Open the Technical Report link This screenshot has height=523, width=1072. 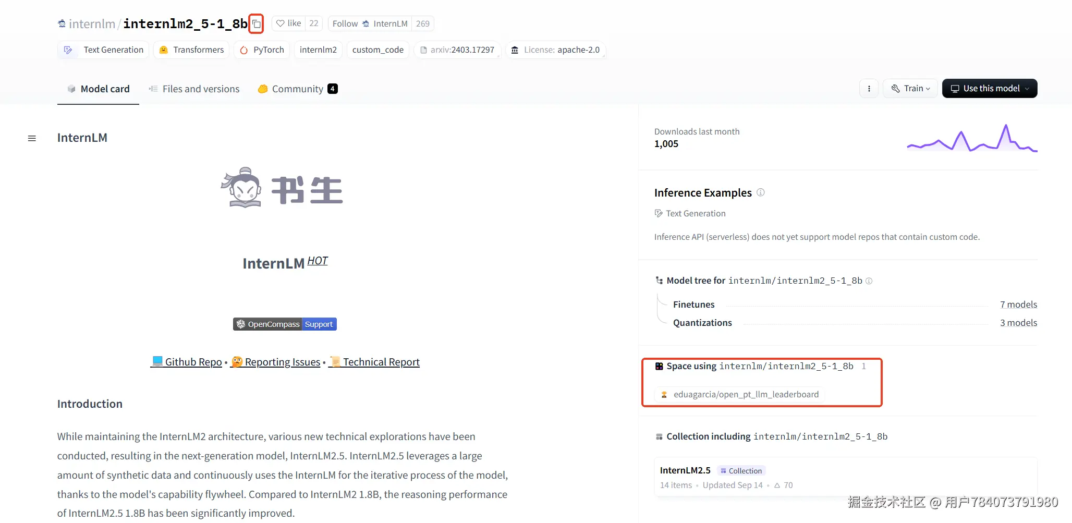(374, 362)
